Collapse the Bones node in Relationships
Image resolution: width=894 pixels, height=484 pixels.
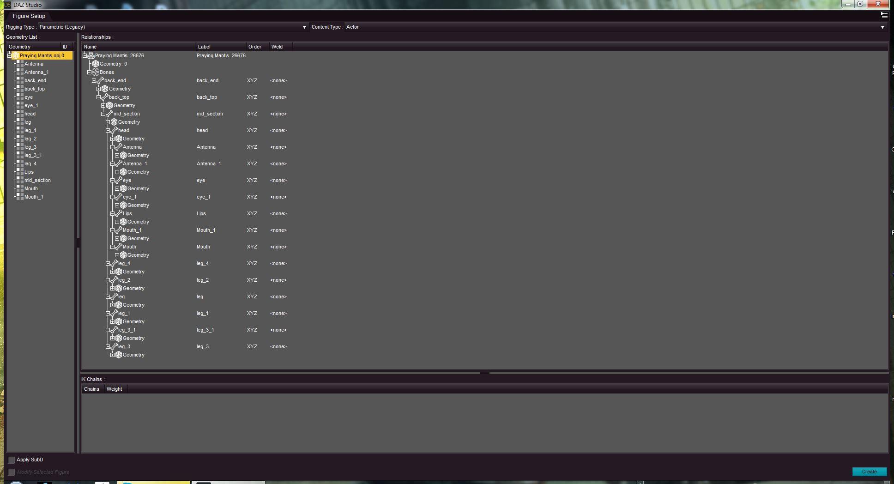(x=90, y=72)
